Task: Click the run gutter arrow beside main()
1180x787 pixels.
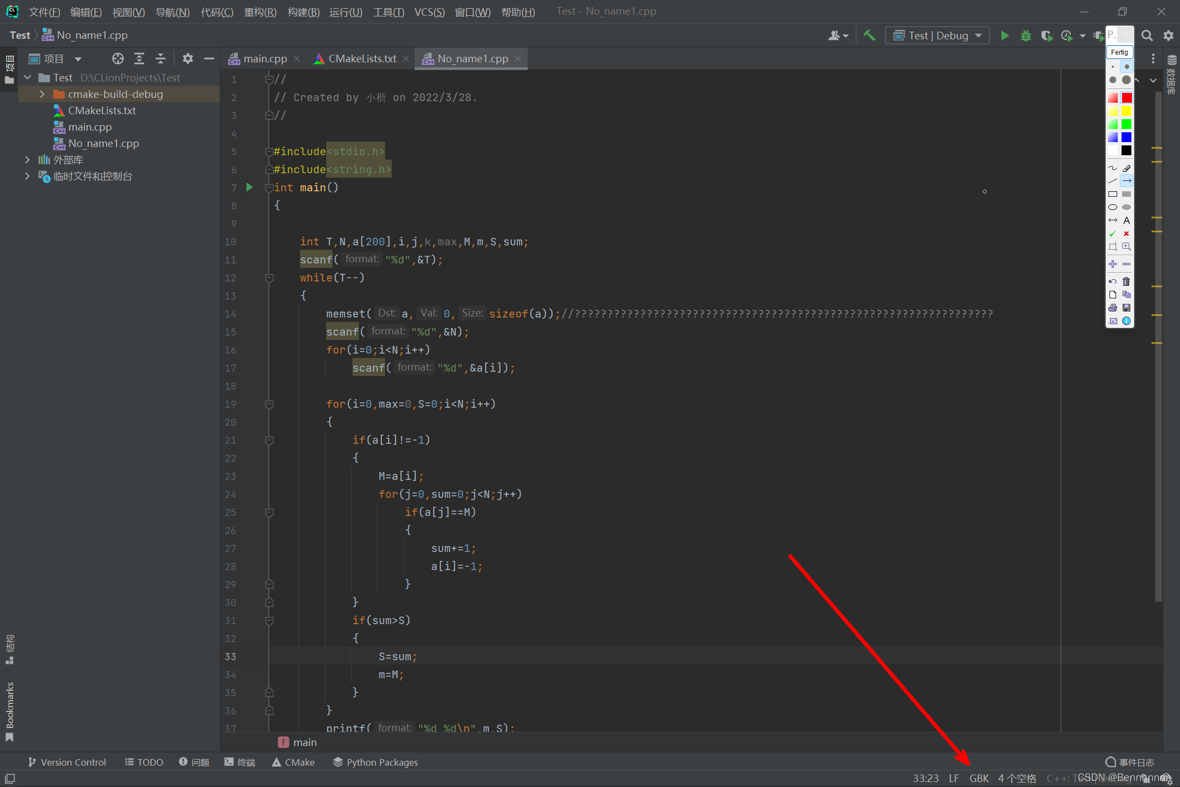Action: click(x=250, y=187)
